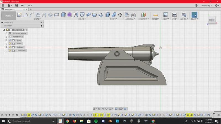This screenshot has height=124, width=221.
Task: Click the FRONT face of ViewCube
Action: tap(212, 20)
